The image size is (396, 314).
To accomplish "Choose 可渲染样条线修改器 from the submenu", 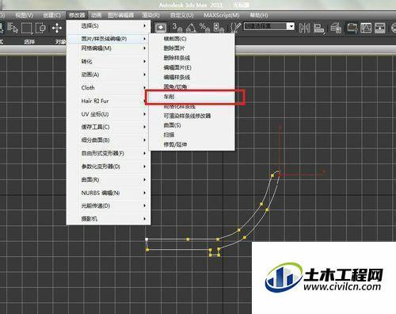I will coord(192,116).
